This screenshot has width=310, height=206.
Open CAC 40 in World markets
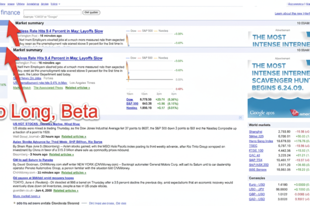pos(255,155)
